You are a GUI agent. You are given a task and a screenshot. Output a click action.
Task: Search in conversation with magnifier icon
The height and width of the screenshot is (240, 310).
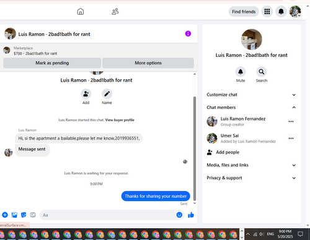(262, 72)
